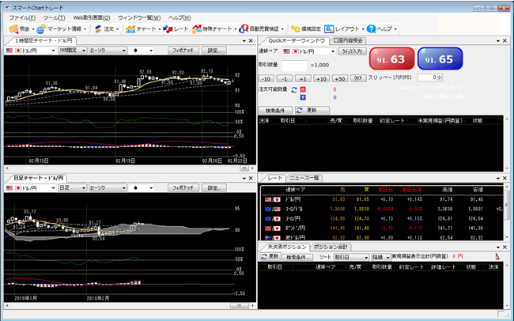
Task: Click the +50 quantity button
Action: point(340,79)
